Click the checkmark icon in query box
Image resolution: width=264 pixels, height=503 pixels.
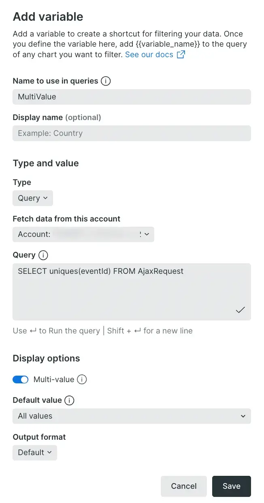point(241,310)
